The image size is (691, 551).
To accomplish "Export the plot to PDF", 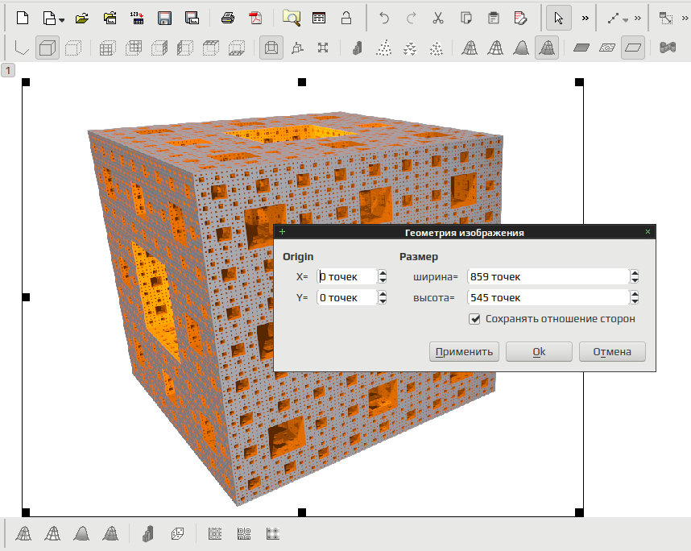I will tap(255, 18).
